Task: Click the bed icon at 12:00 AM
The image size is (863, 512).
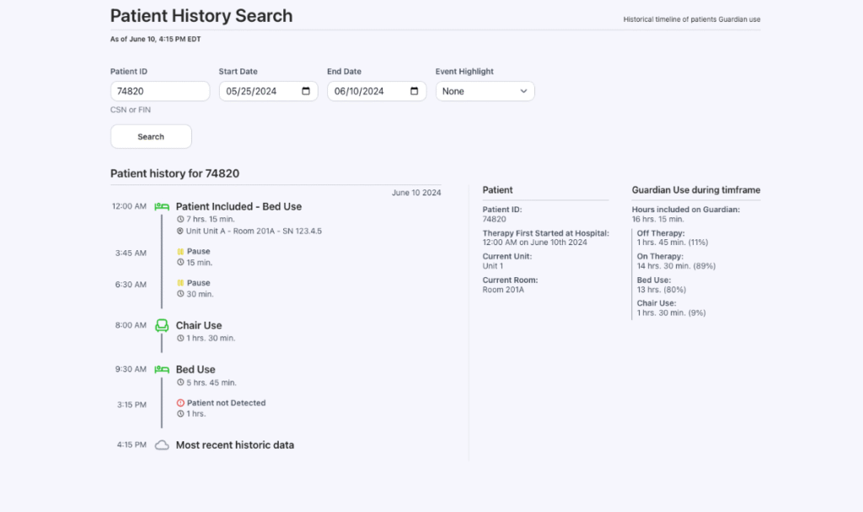Action: (x=162, y=206)
